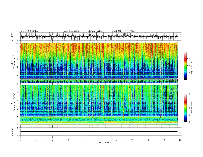Click the ch.1 spectrogram panel
The width and height of the screenshot is (203, 157).
(x=99, y=63)
